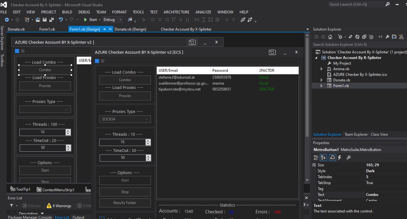Select the stefanie.f@edumail.at row
Screen dimensions: 407x219
click(x=227, y=77)
